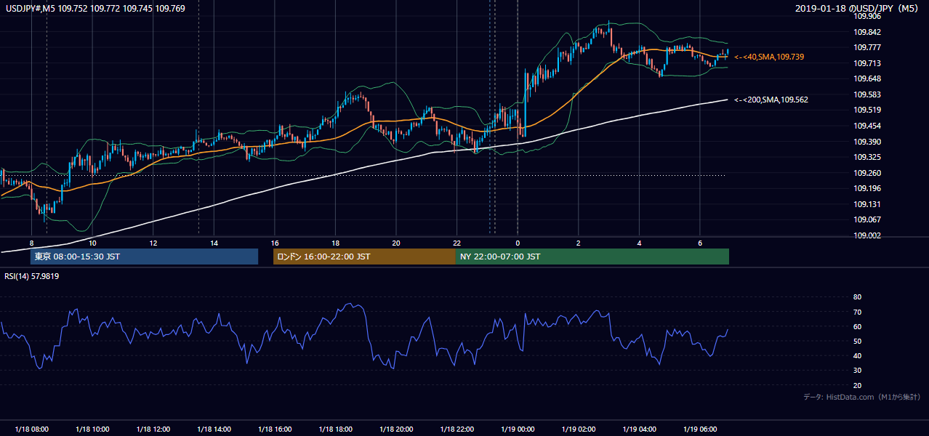Click hour tick 12 on chart axis

(x=153, y=243)
